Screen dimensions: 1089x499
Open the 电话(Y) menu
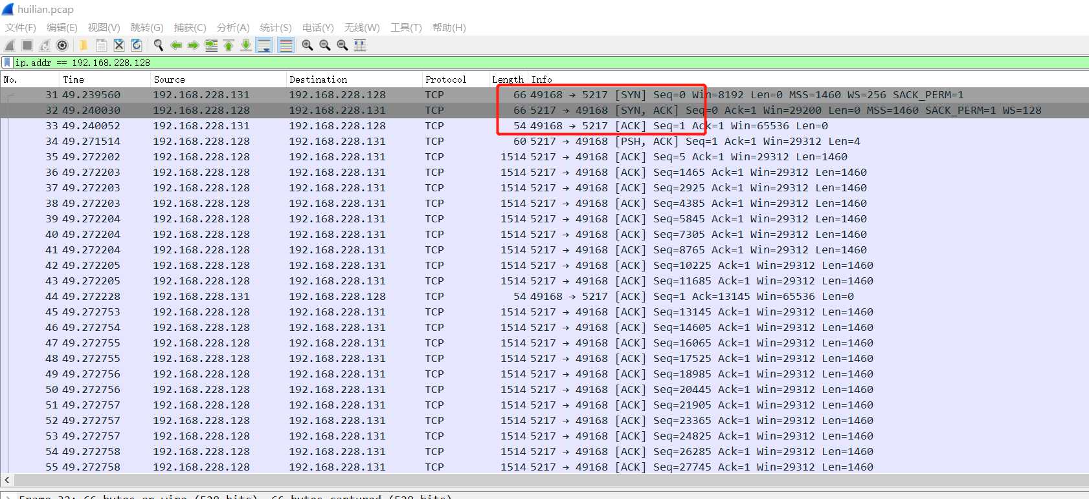(318, 28)
